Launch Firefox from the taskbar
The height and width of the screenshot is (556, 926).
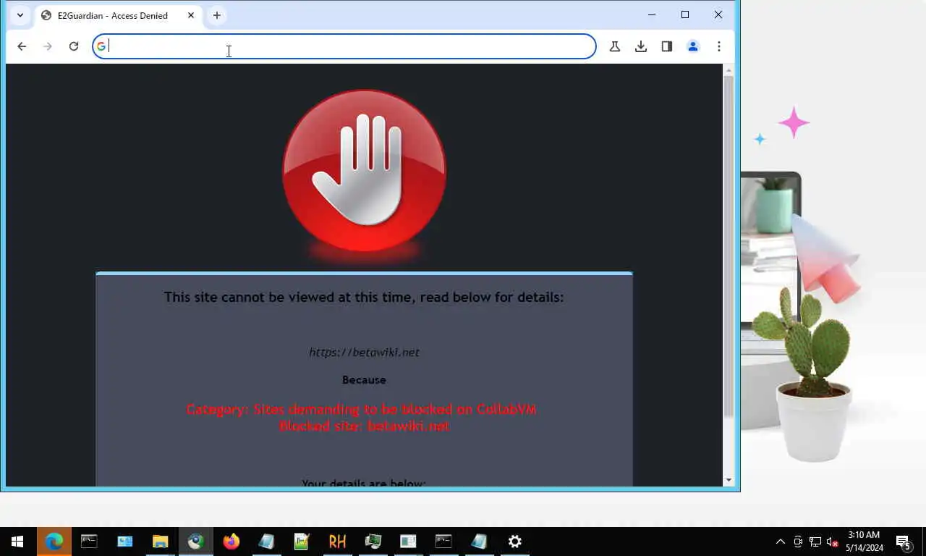(231, 542)
